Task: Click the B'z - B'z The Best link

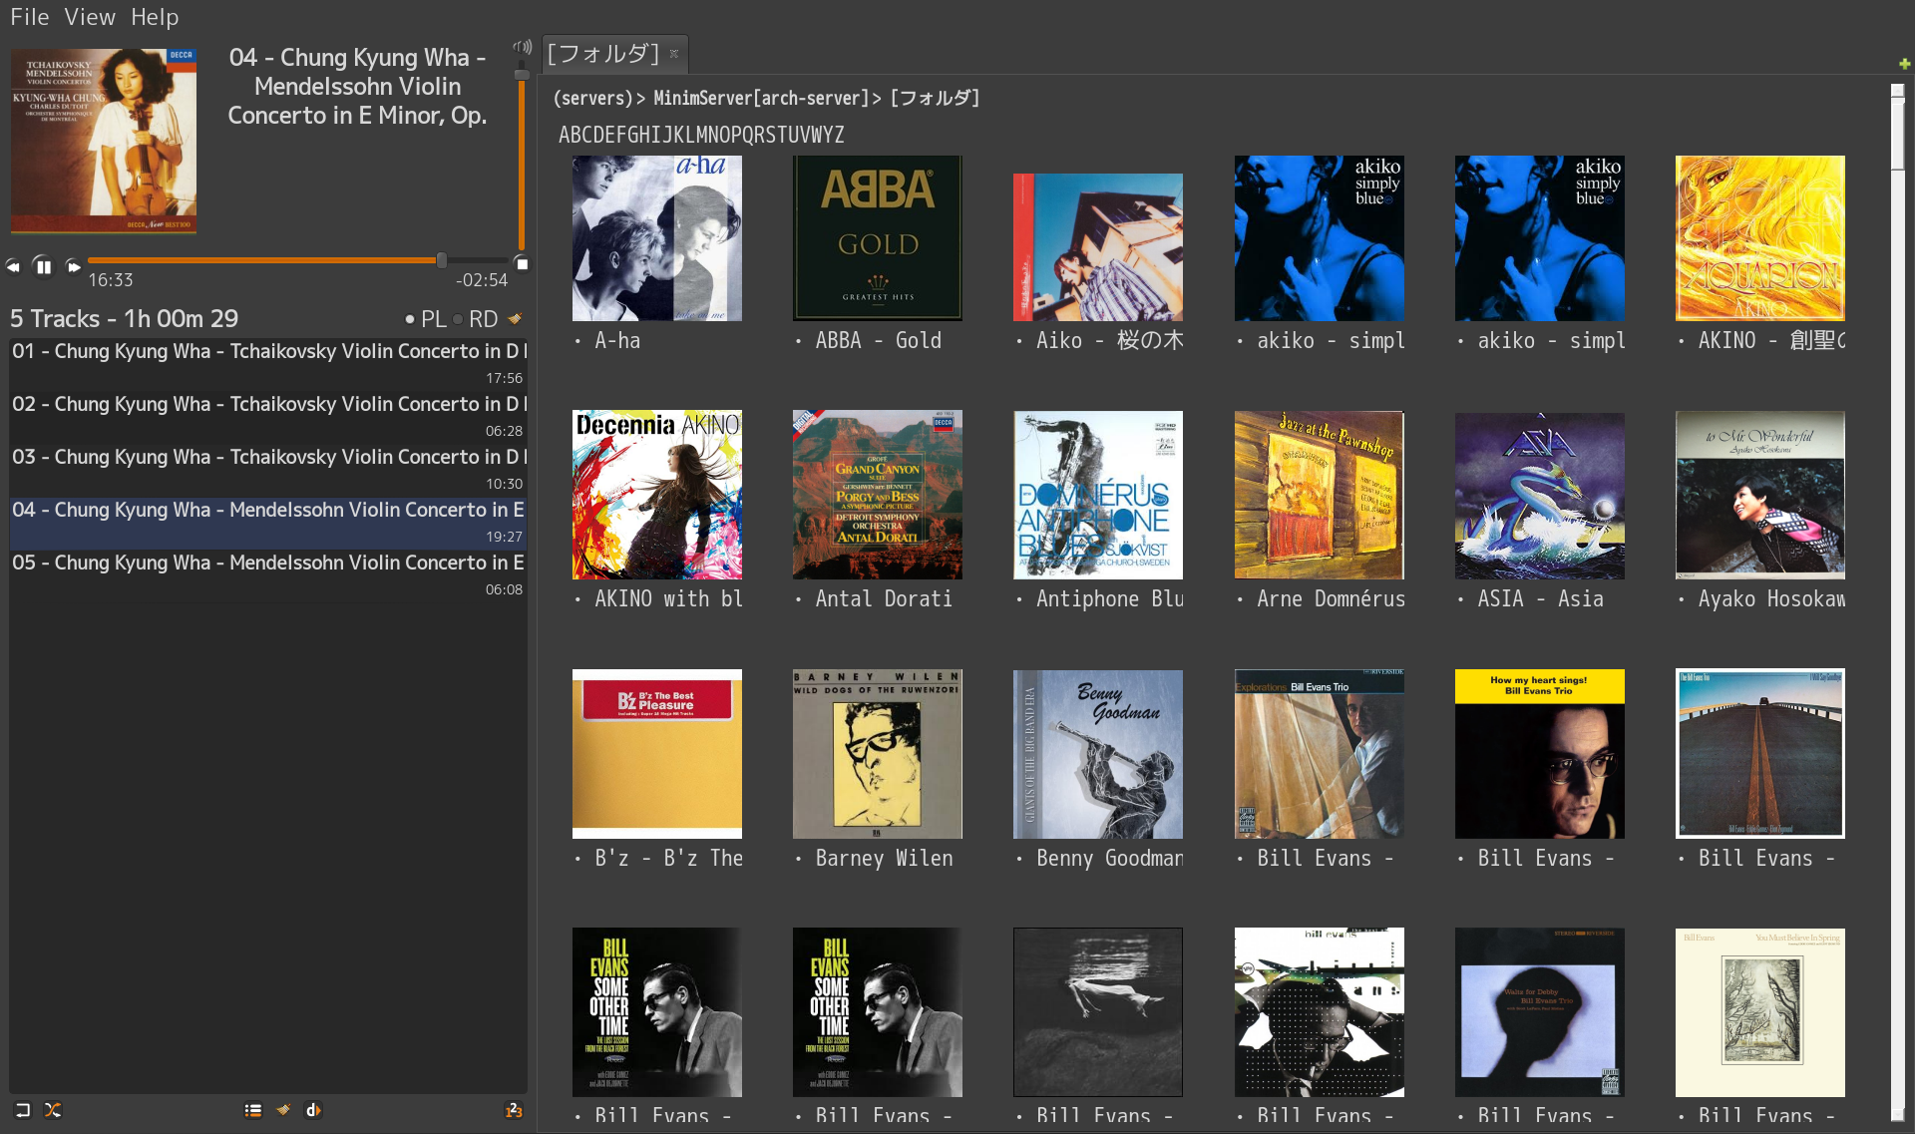Action: click(x=668, y=858)
